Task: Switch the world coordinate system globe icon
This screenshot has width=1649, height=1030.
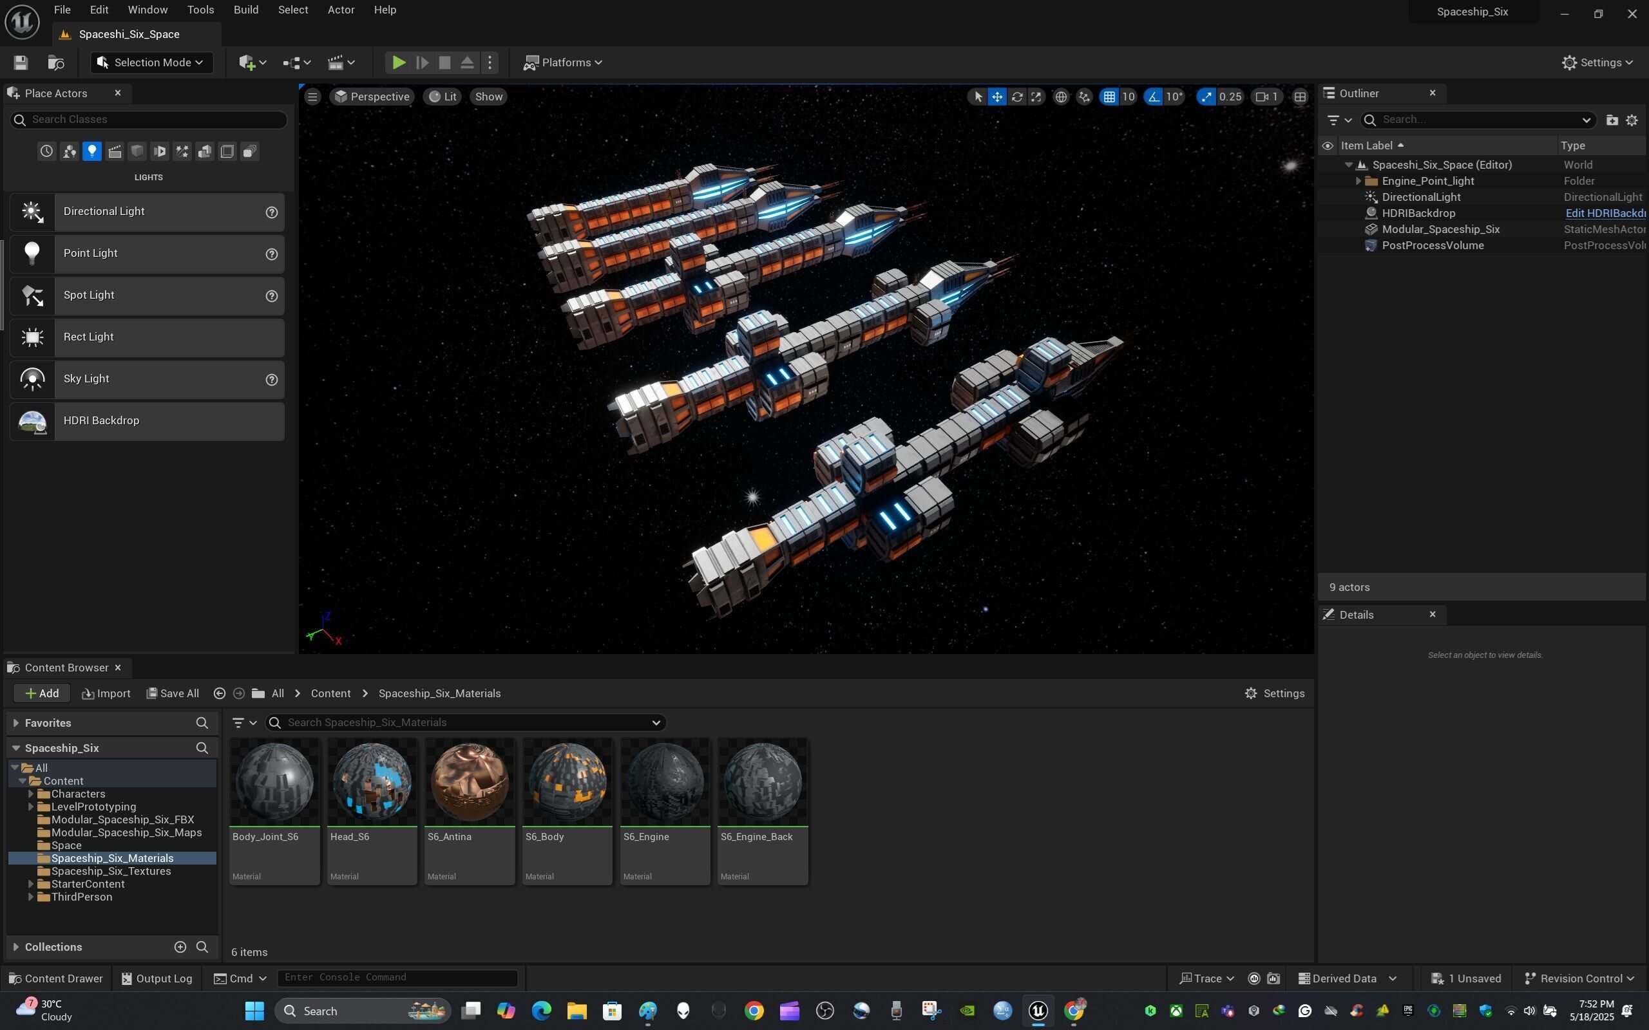Action: (1061, 97)
